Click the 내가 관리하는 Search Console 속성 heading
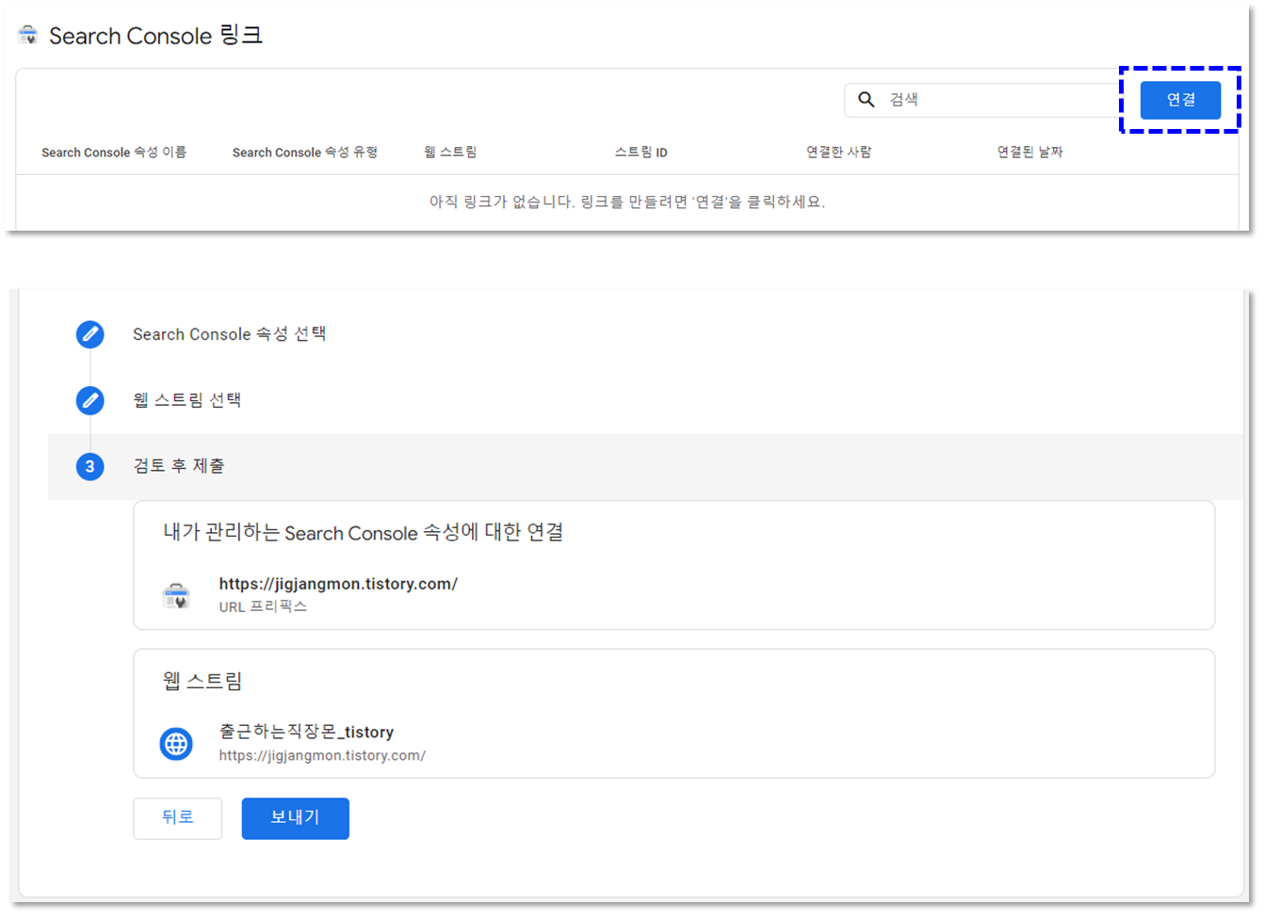This screenshot has height=919, width=1264. point(364,532)
